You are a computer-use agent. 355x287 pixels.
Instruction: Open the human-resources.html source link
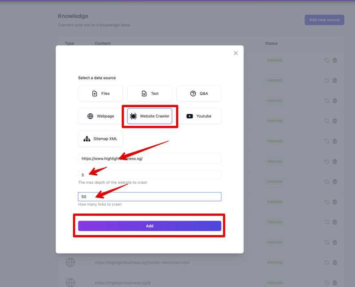[x=142, y=263]
